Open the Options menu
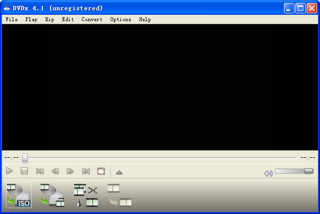Viewport: 320px width, 214px height. click(x=120, y=20)
